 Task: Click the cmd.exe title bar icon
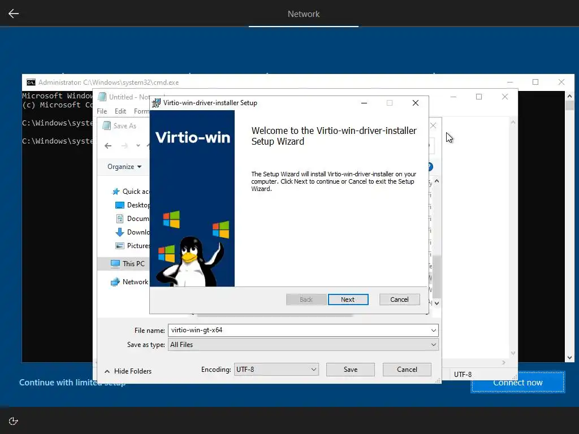point(31,83)
